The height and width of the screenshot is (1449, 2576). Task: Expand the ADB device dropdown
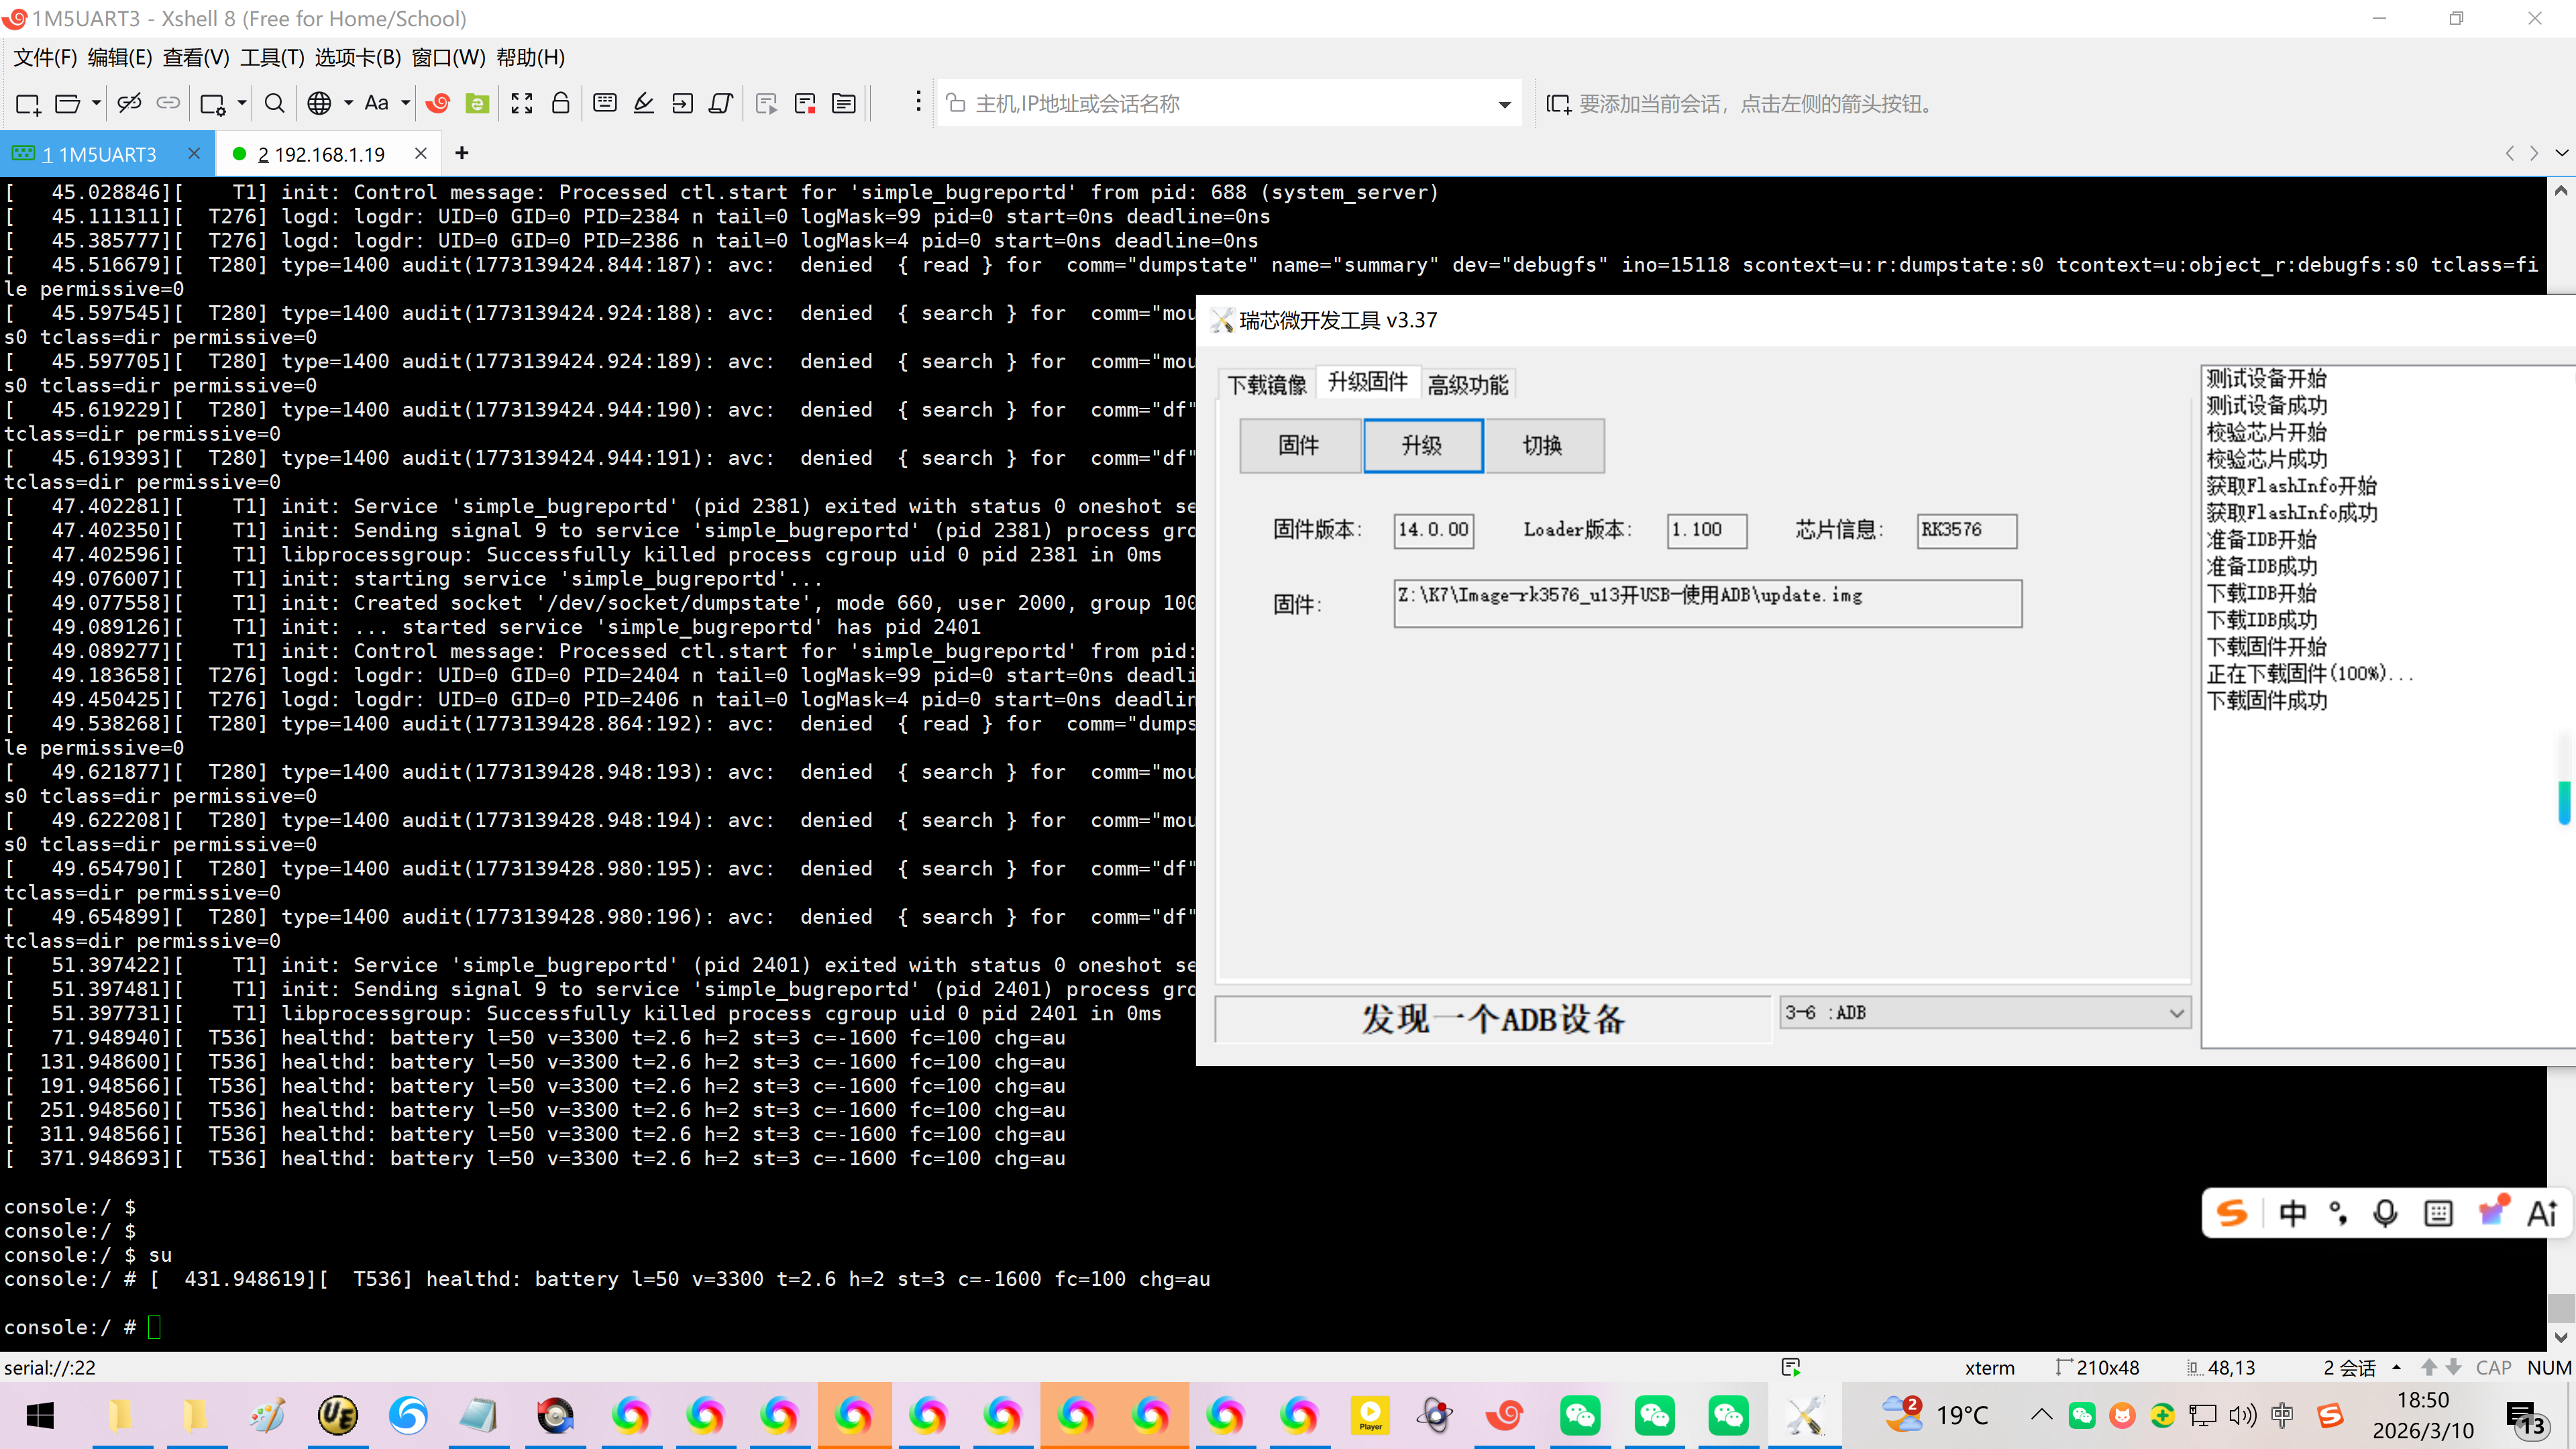coord(2176,1013)
